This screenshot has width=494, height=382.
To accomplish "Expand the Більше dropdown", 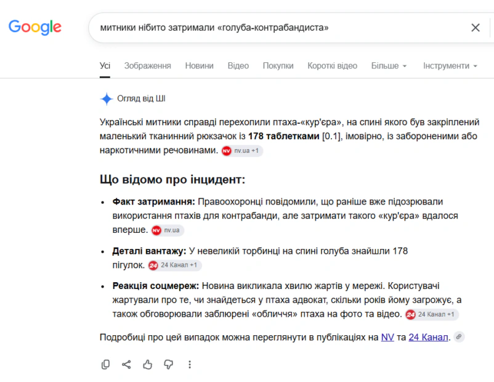I will (389, 66).
